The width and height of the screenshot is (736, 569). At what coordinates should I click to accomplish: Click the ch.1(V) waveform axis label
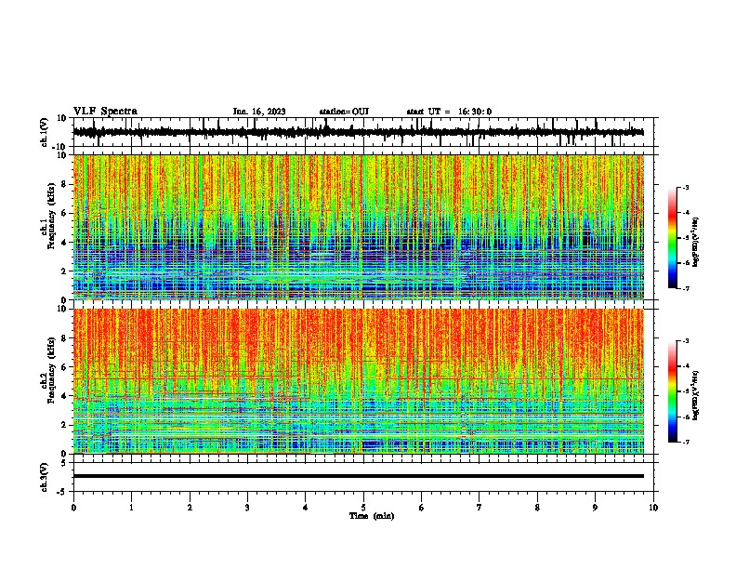(45, 132)
